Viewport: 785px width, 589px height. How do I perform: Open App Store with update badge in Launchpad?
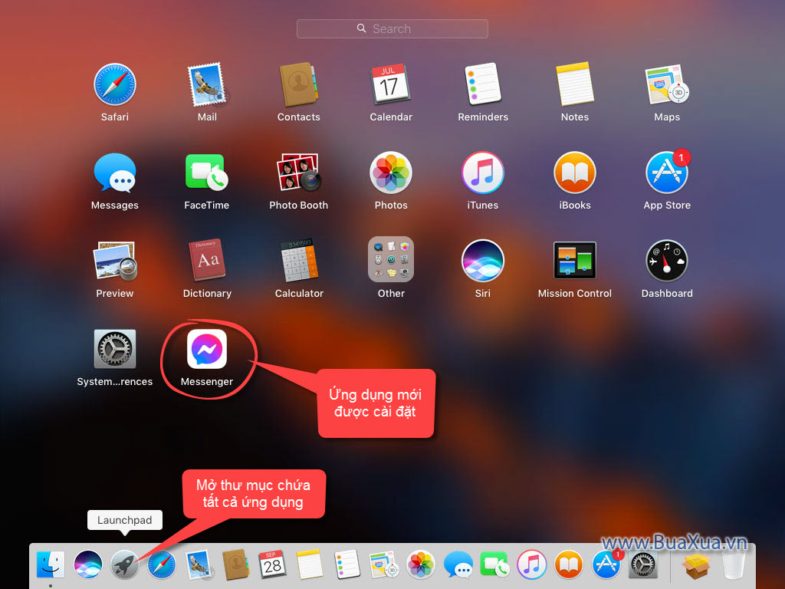pos(667,173)
